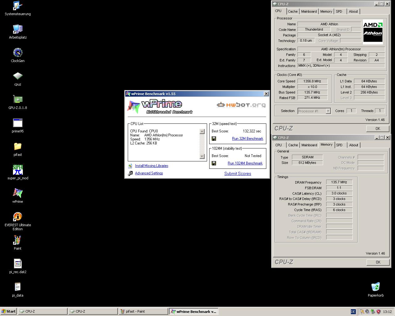Click CPU List scrollbar down arrow
Screen dimensions: 395x316
coord(202,156)
